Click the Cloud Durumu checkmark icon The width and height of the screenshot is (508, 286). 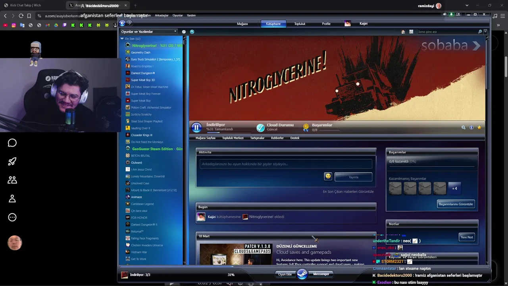pos(260,128)
